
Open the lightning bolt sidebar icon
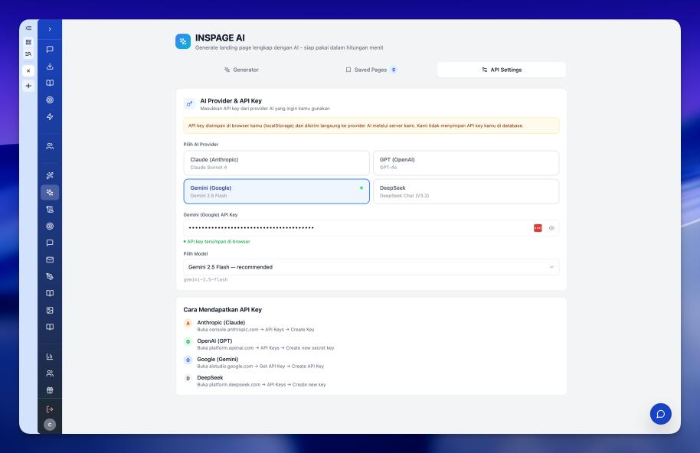click(50, 116)
